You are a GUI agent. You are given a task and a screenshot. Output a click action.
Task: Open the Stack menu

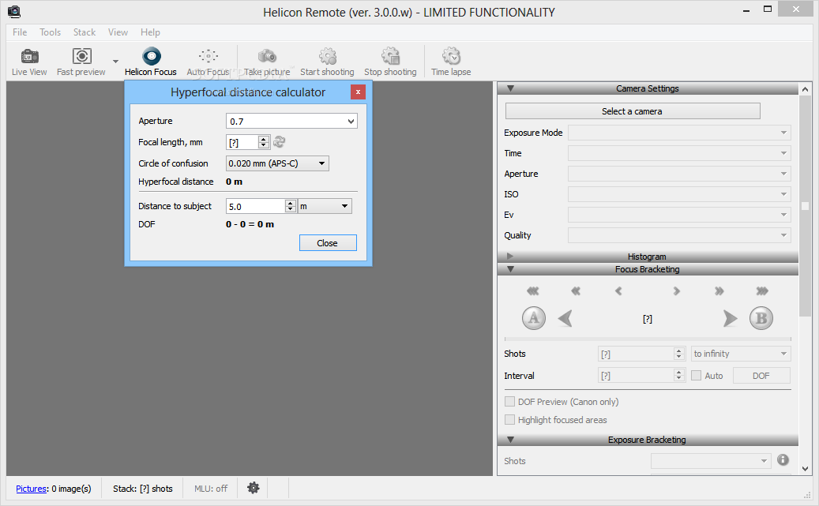pos(84,32)
